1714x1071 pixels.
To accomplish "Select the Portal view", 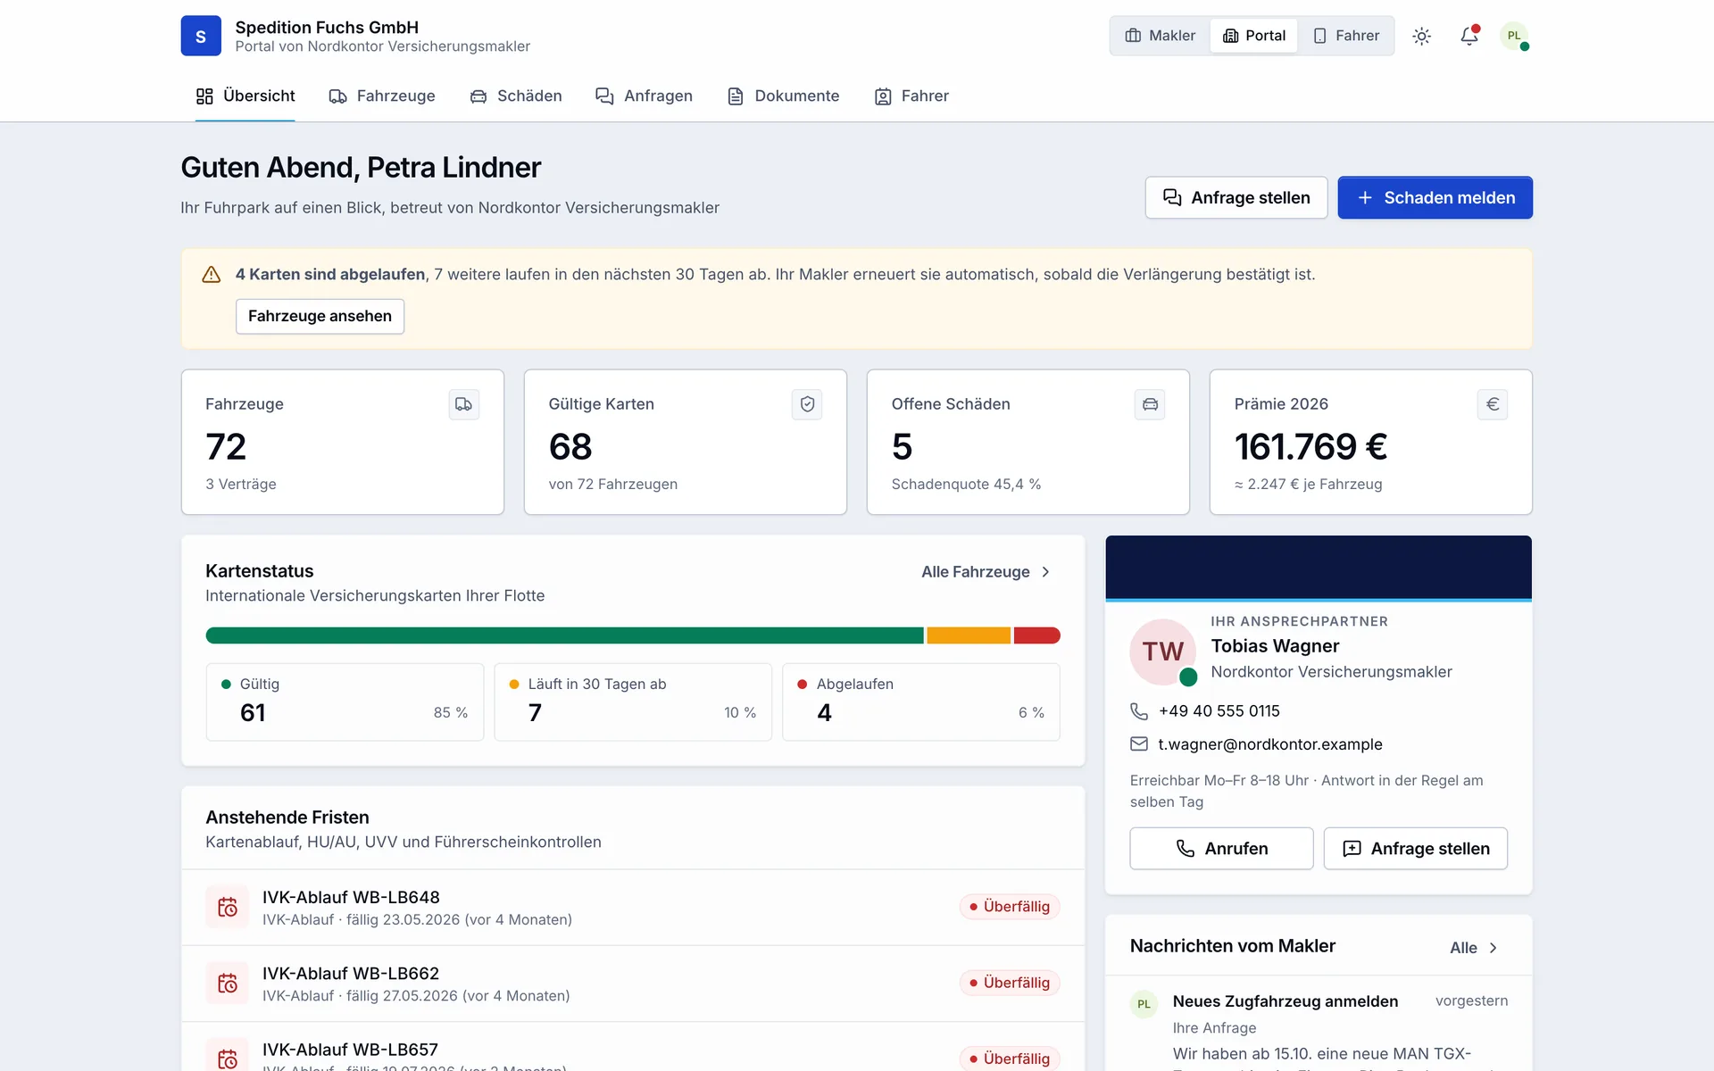I will pyautogui.click(x=1254, y=36).
